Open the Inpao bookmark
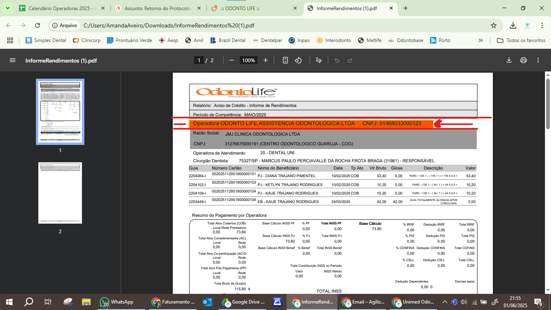Viewport: 551px width, 310px height. tap(299, 40)
